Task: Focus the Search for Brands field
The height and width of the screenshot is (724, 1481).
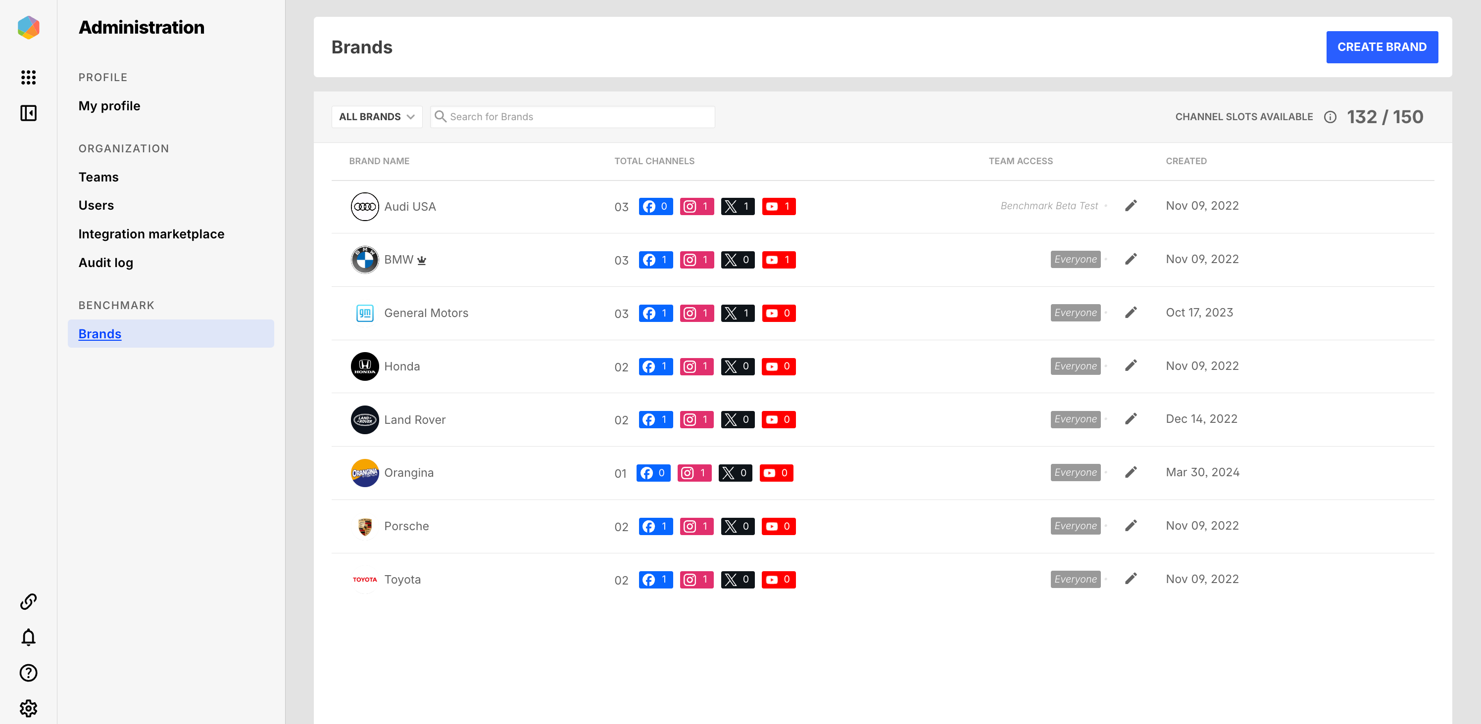Action: (x=572, y=117)
